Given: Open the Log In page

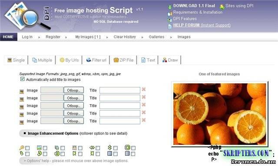Looking at the screenshot, I should tap(27, 37).
